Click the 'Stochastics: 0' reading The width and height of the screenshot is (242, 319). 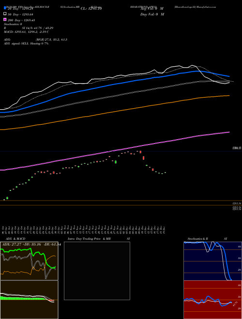pos(13,24)
